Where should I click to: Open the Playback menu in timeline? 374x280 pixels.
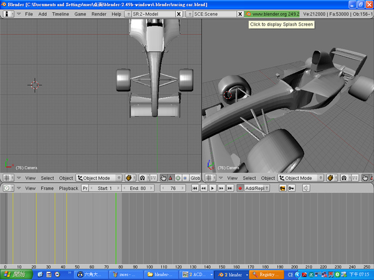tap(69, 188)
